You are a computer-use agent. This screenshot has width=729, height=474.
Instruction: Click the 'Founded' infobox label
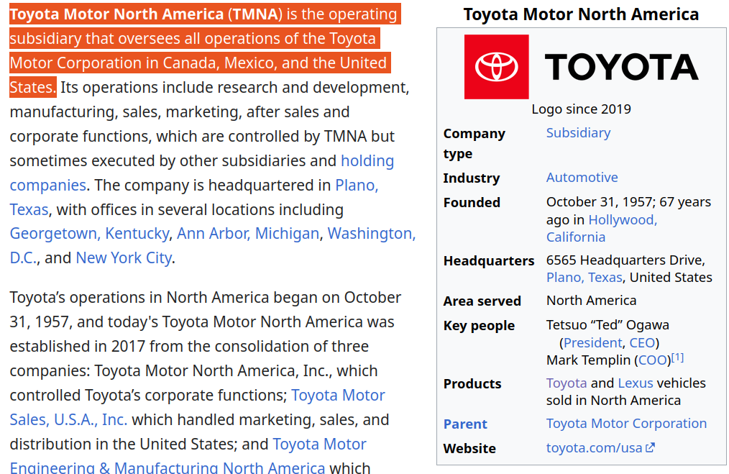(x=472, y=203)
